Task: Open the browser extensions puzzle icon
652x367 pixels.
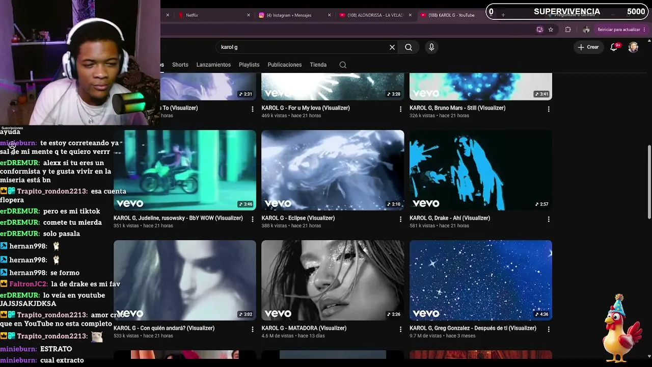Action: tap(568, 30)
